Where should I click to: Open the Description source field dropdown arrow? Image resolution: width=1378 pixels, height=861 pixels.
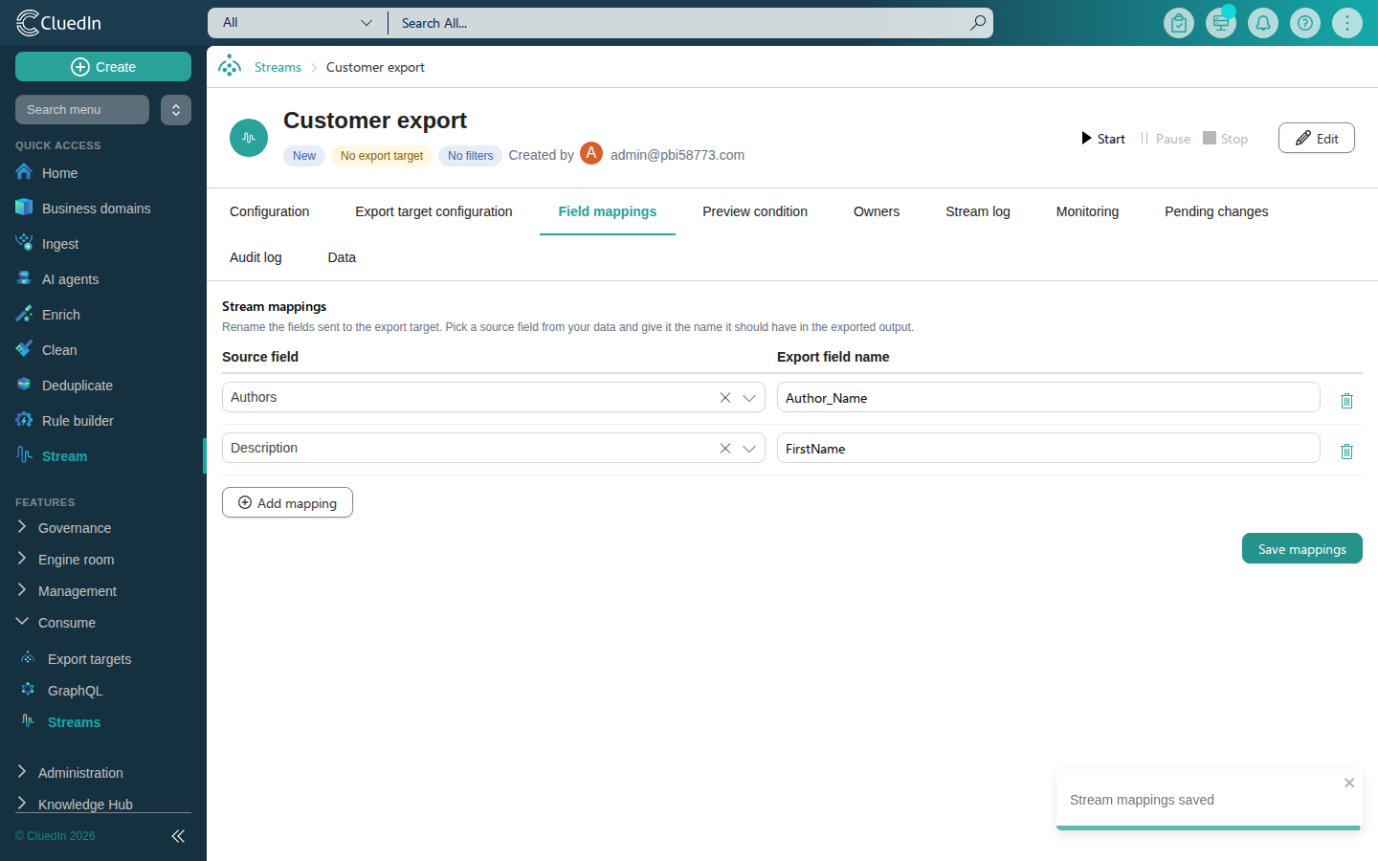pyautogui.click(x=749, y=449)
